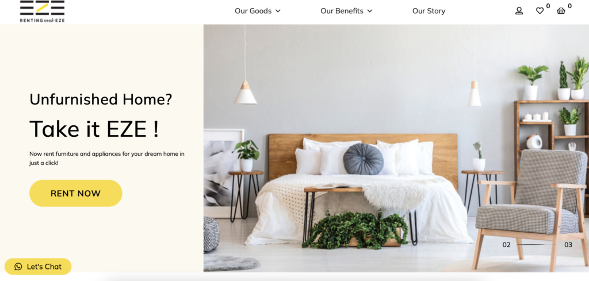Open the user account icon

519,11
